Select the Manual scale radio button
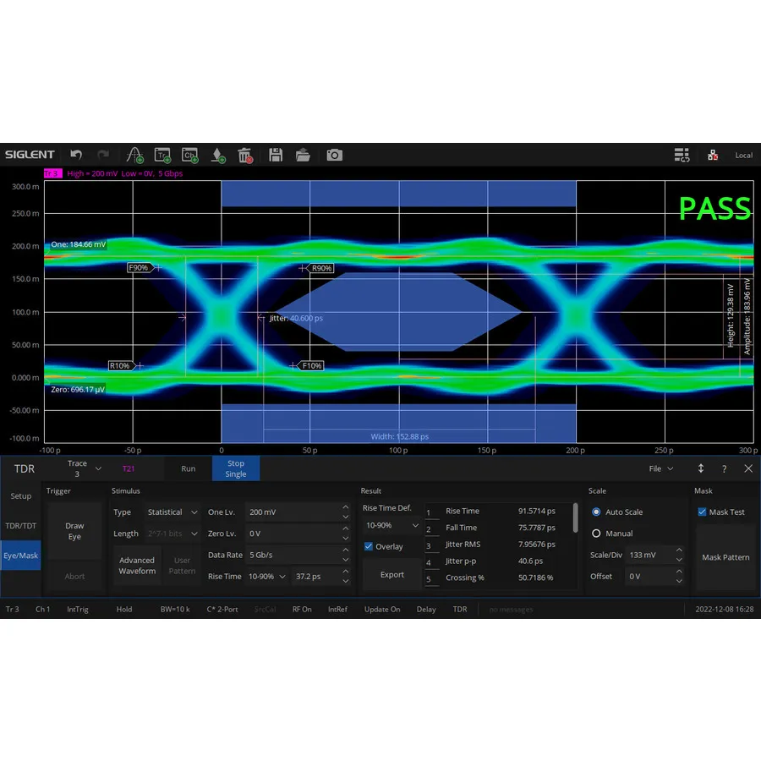The height and width of the screenshot is (761, 761). pyautogui.click(x=596, y=533)
